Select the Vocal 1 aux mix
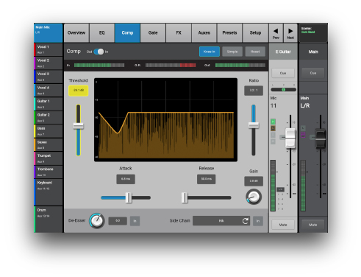 click(x=49, y=49)
